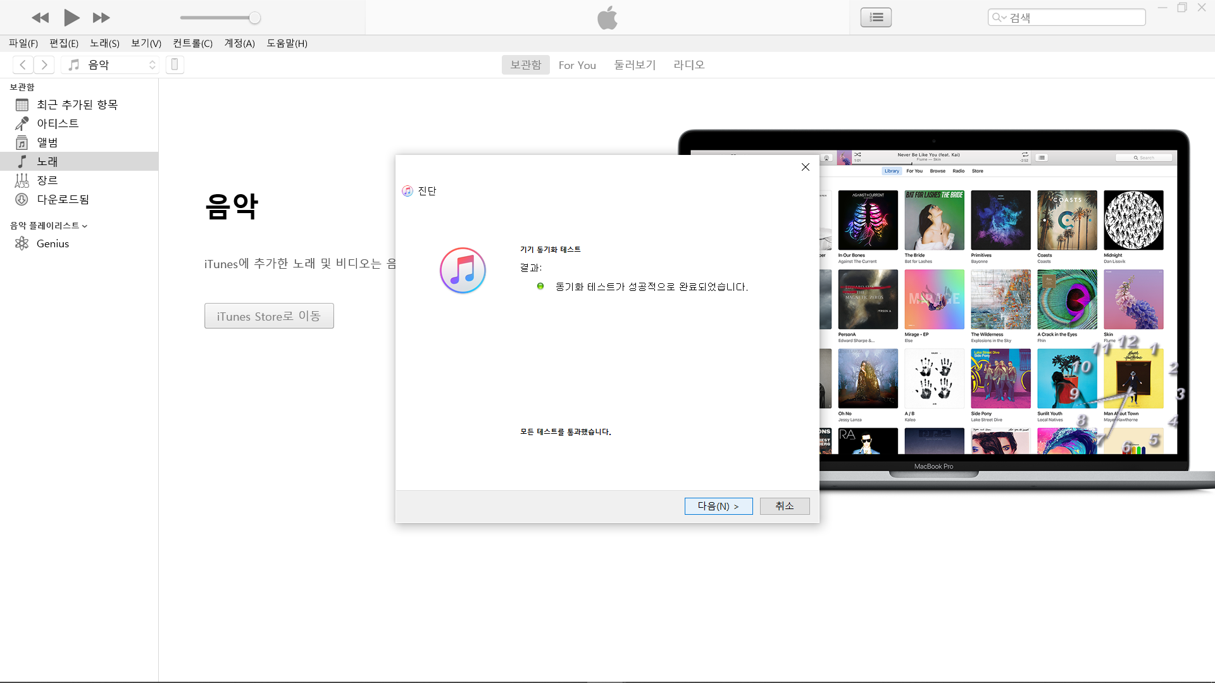The height and width of the screenshot is (683, 1215).
Task: Click 취소 button in dialog
Action: pyautogui.click(x=785, y=506)
